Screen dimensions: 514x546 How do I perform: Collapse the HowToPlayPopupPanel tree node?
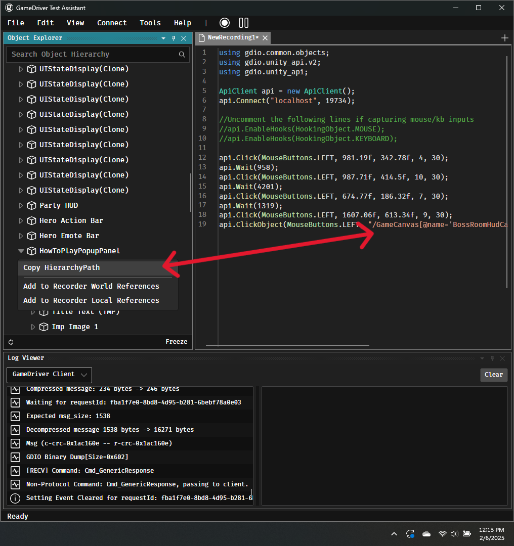click(21, 251)
